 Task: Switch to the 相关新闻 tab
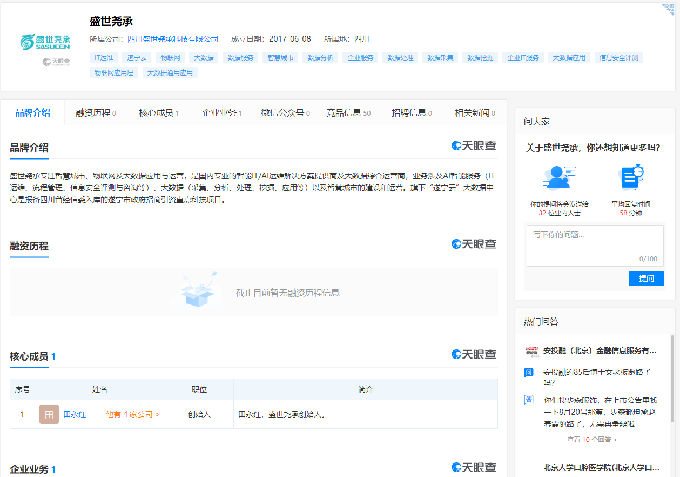pos(475,112)
